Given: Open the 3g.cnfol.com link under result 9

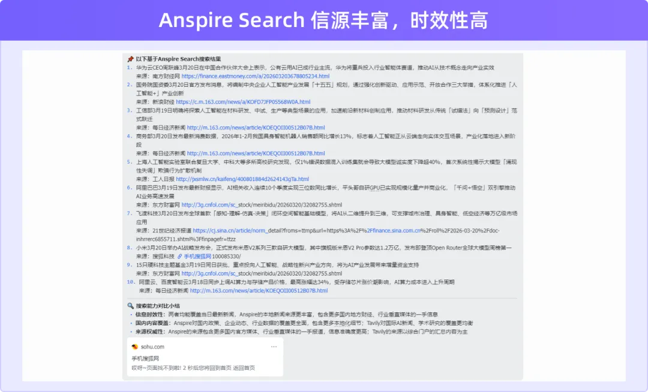Looking at the screenshot, I should click(x=262, y=273).
